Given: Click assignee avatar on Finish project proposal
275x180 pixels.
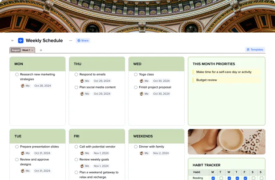Looking at the screenshot, I should [141, 94].
